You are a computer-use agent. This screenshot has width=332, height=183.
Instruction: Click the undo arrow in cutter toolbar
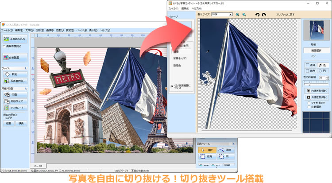coord(257,15)
